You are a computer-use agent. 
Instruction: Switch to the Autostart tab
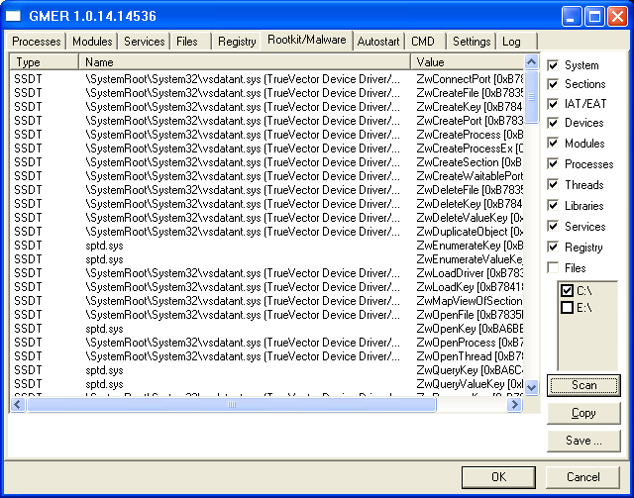tap(378, 42)
